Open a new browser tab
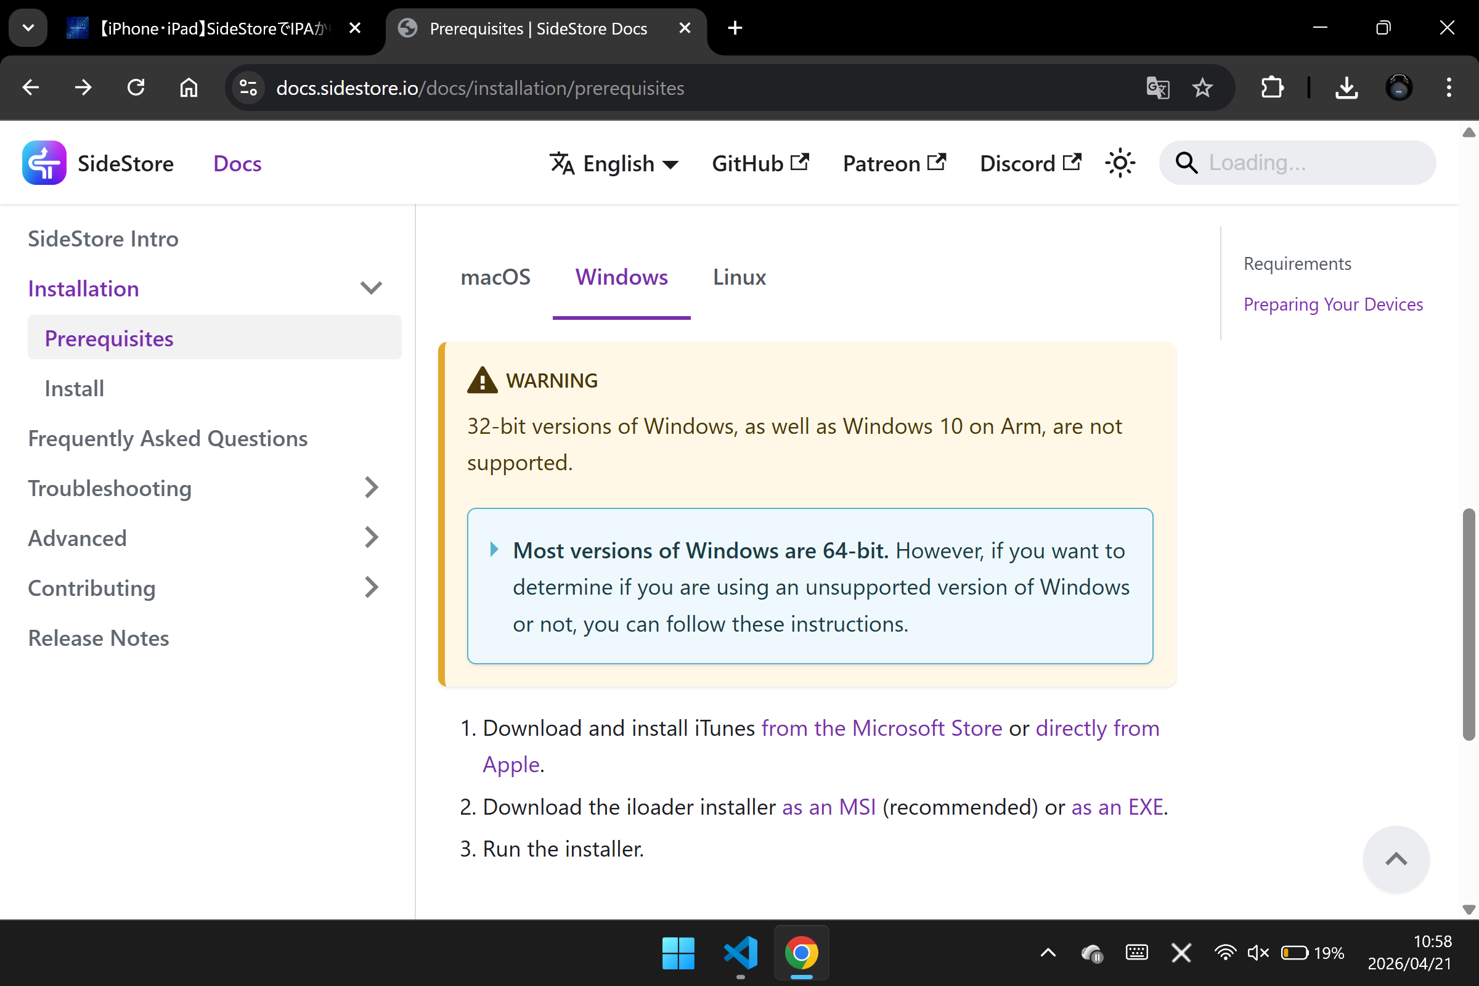Screen dimensions: 1479x986 (735, 28)
